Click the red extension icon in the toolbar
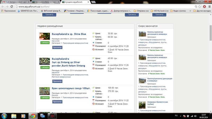 pyautogui.click(x=204, y=6)
